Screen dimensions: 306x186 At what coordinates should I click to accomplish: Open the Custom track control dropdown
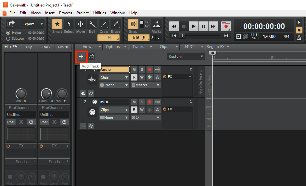[x=186, y=56]
